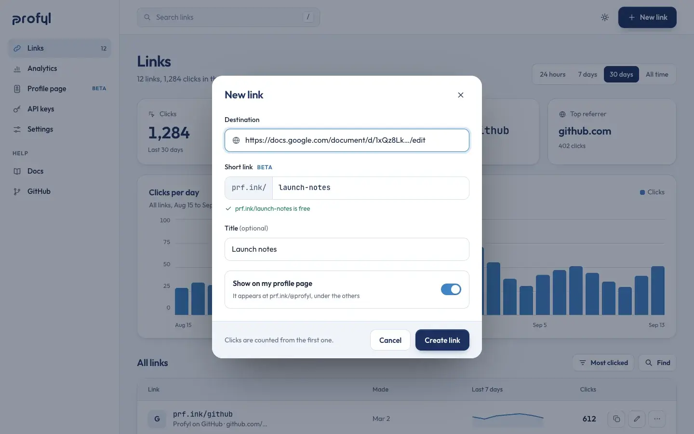Select the 24 hours time range
The image size is (694, 434).
pyautogui.click(x=552, y=74)
